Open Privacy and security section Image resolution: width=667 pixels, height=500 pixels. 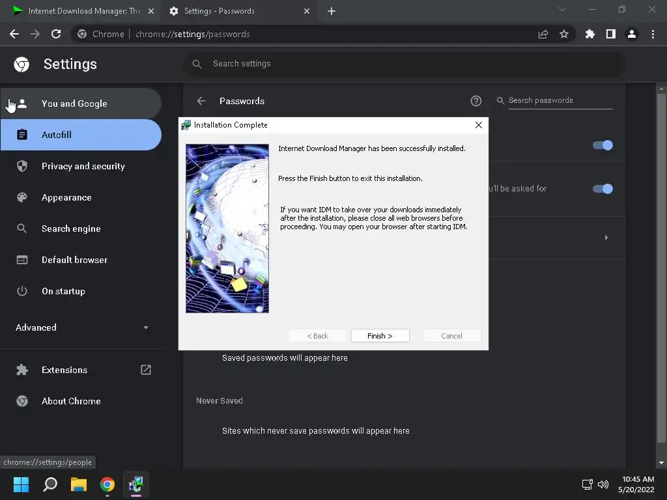point(81,166)
